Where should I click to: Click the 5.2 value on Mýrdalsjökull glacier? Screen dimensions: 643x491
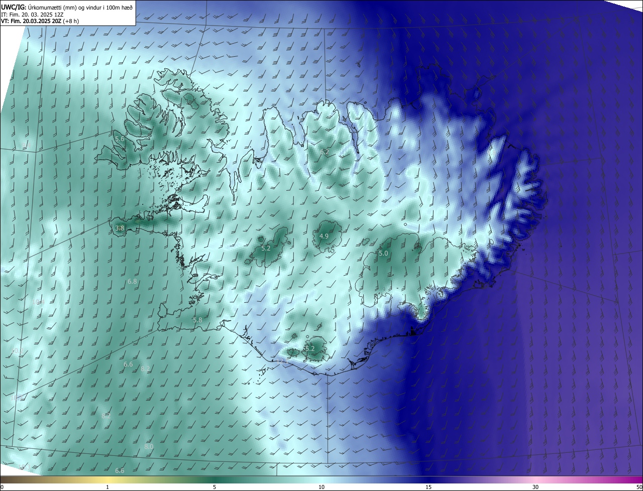(x=310, y=348)
